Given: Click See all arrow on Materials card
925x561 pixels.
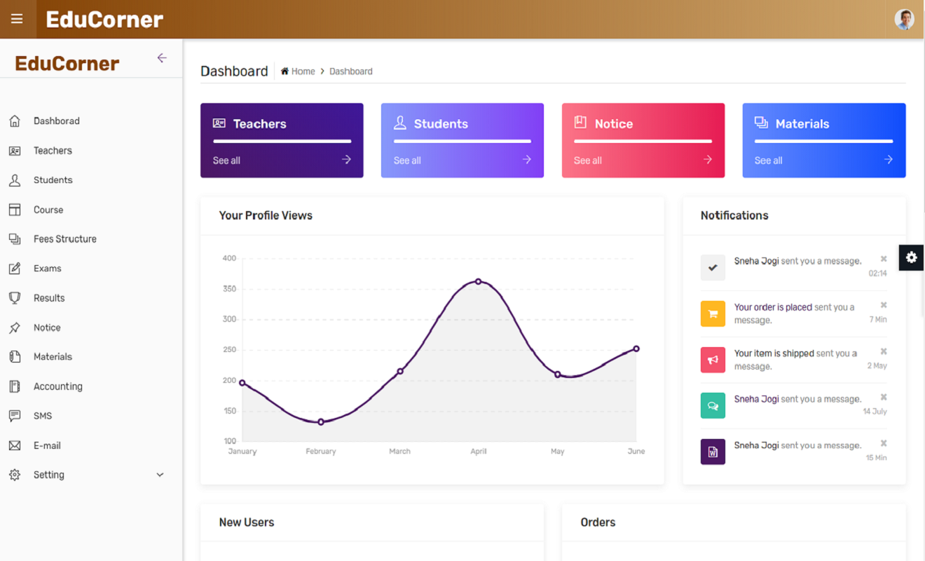Looking at the screenshot, I should pyautogui.click(x=888, y=160).
